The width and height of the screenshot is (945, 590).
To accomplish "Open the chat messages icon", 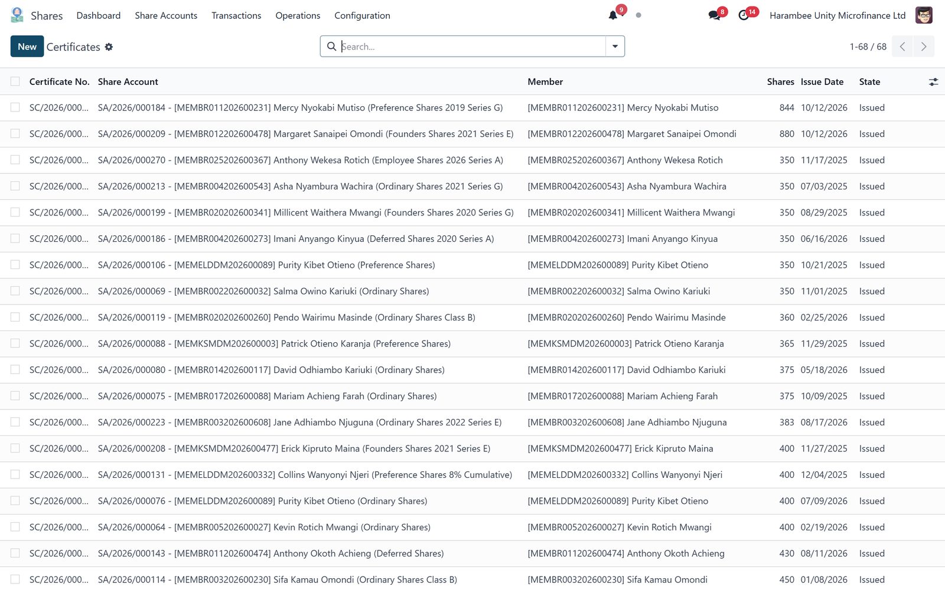I will coord(714,15).
